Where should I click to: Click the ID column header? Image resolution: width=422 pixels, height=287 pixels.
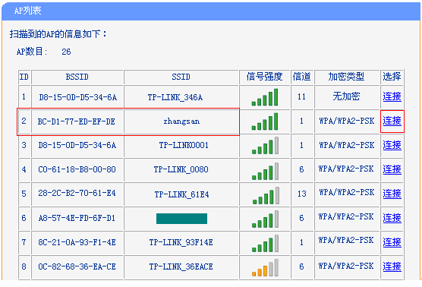click(x=24, y=77)
